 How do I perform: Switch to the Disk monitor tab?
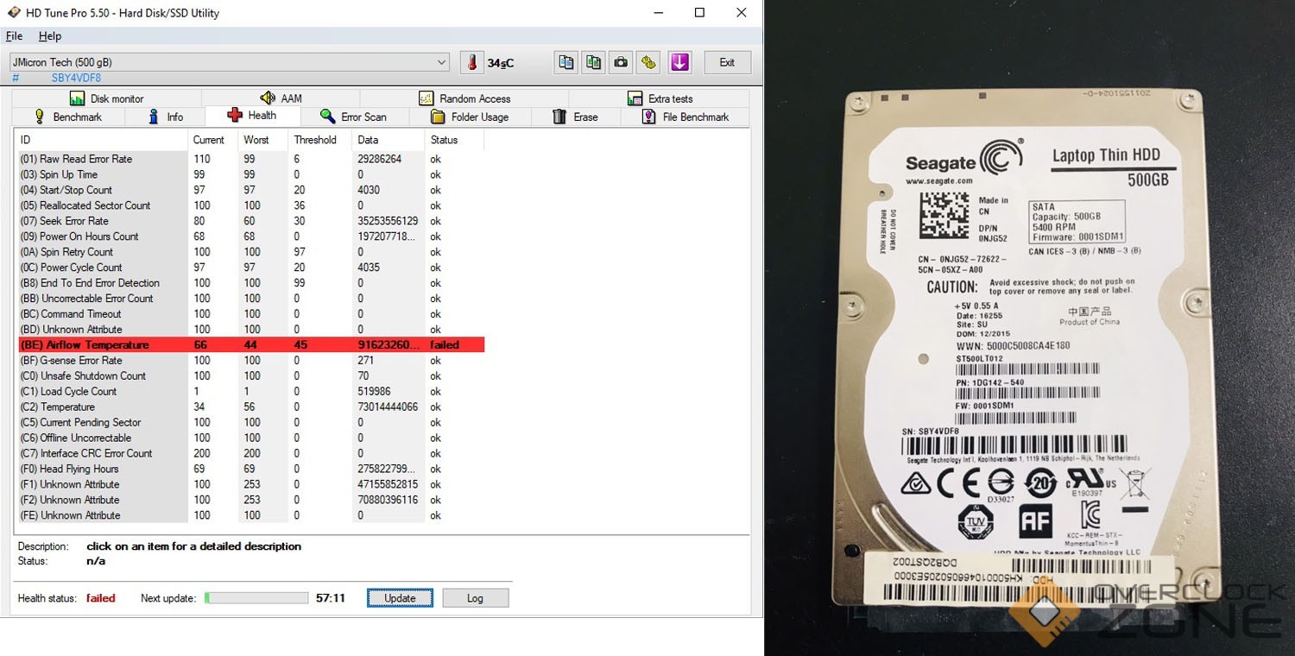click(106, 98)
